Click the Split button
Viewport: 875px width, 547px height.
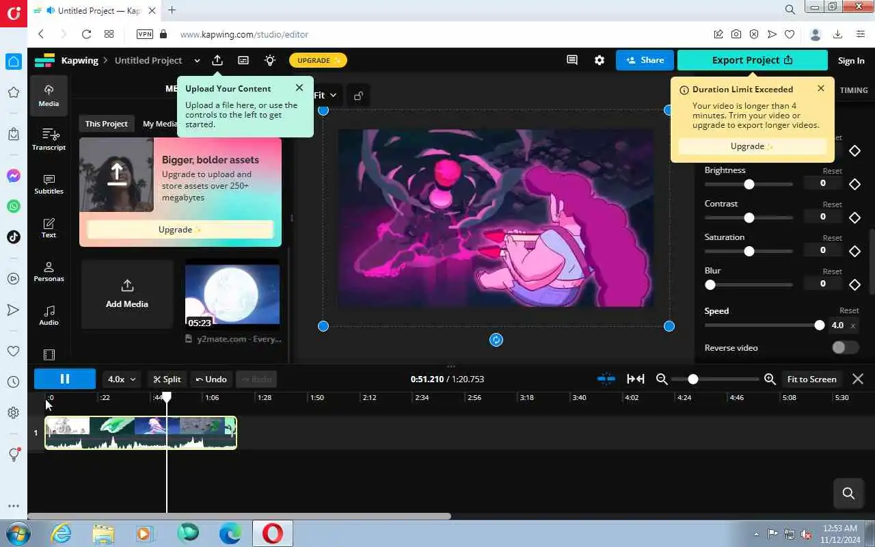pos(167,379)
